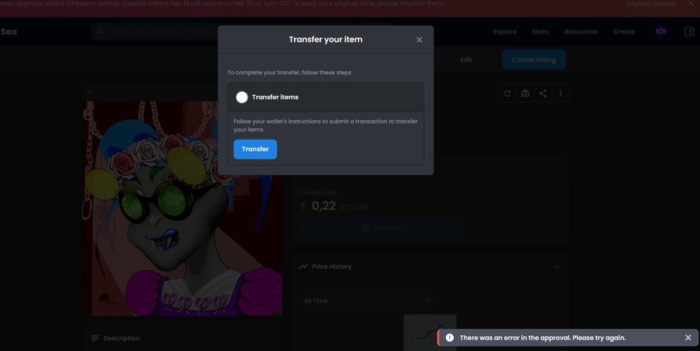Image resolution: width=700 pixels, height=351 pixels.
Task: Click the 0,22 price value
Action: point(324,206)
